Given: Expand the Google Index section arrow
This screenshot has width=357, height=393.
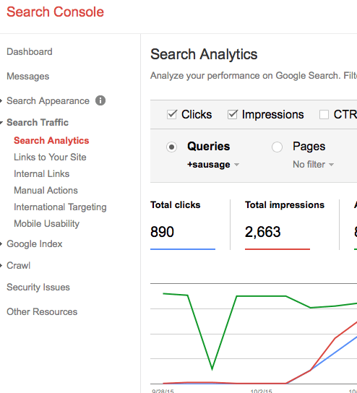Looking at the screenshot, I should tap(1, 244).
